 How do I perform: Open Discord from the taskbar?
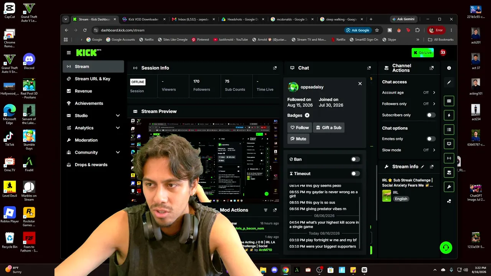tap(274, 270)
